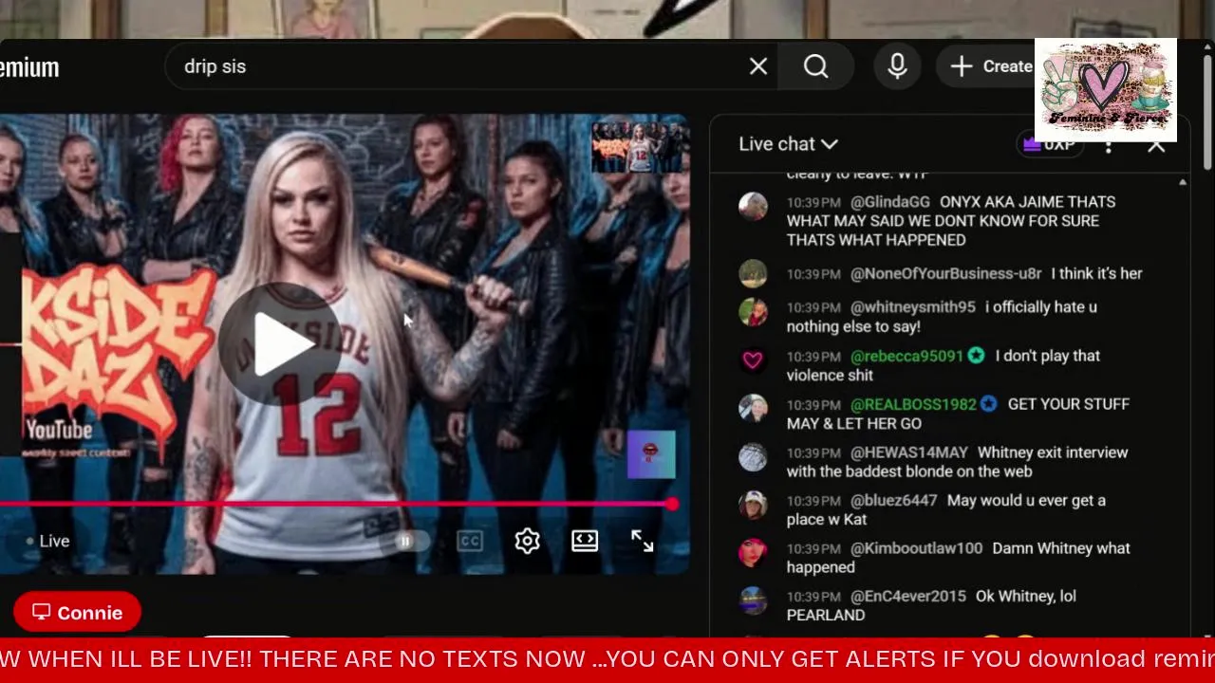Screen dimensions: 1215x683
Task: Click message 'I think it's her'
Action: (x=1096, y=273)
